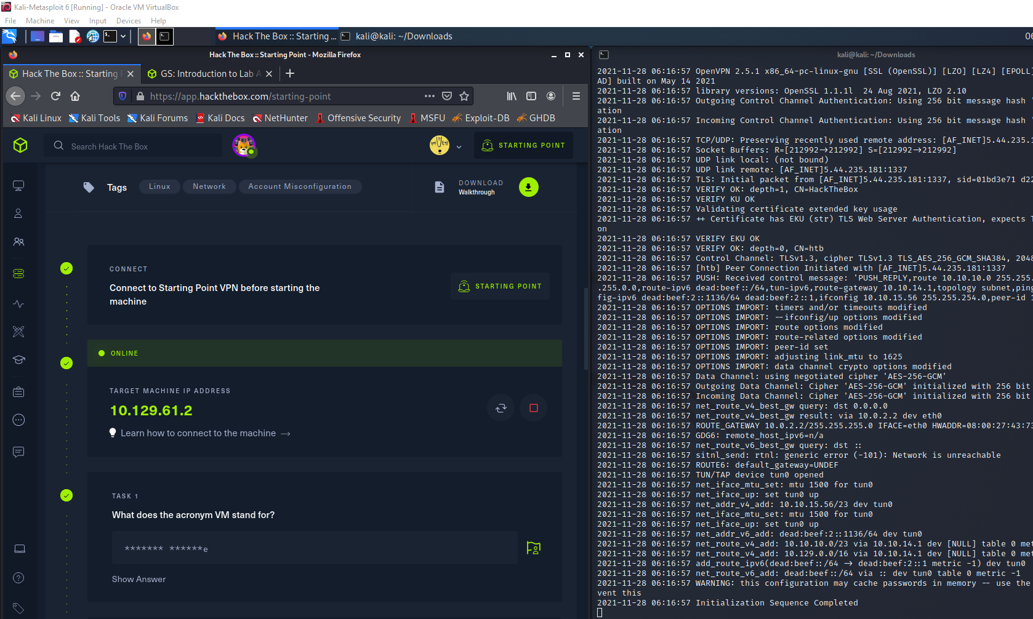Open the NetHunter bookmark

(x=280, y=118)
